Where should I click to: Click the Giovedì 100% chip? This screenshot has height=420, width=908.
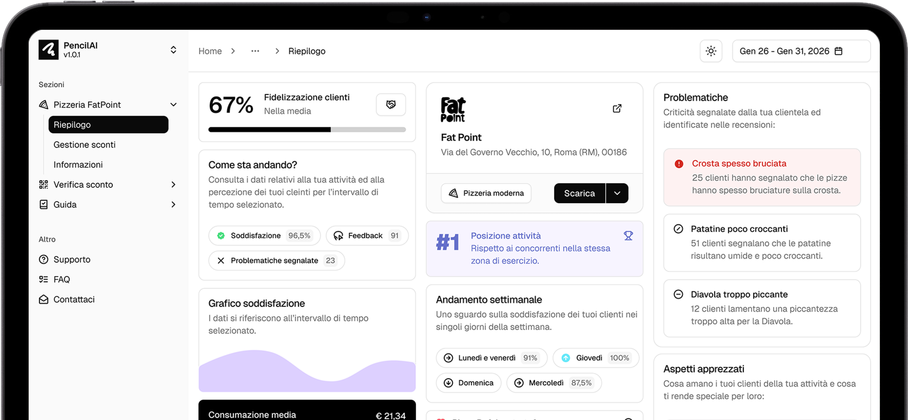(596, 358)
